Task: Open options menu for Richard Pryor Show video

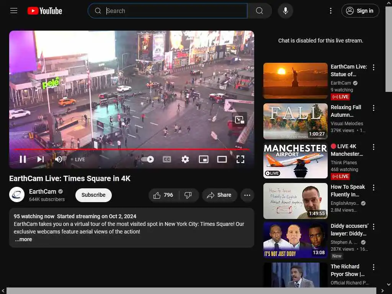Action: pyautogui.click(x=374, y=267)
